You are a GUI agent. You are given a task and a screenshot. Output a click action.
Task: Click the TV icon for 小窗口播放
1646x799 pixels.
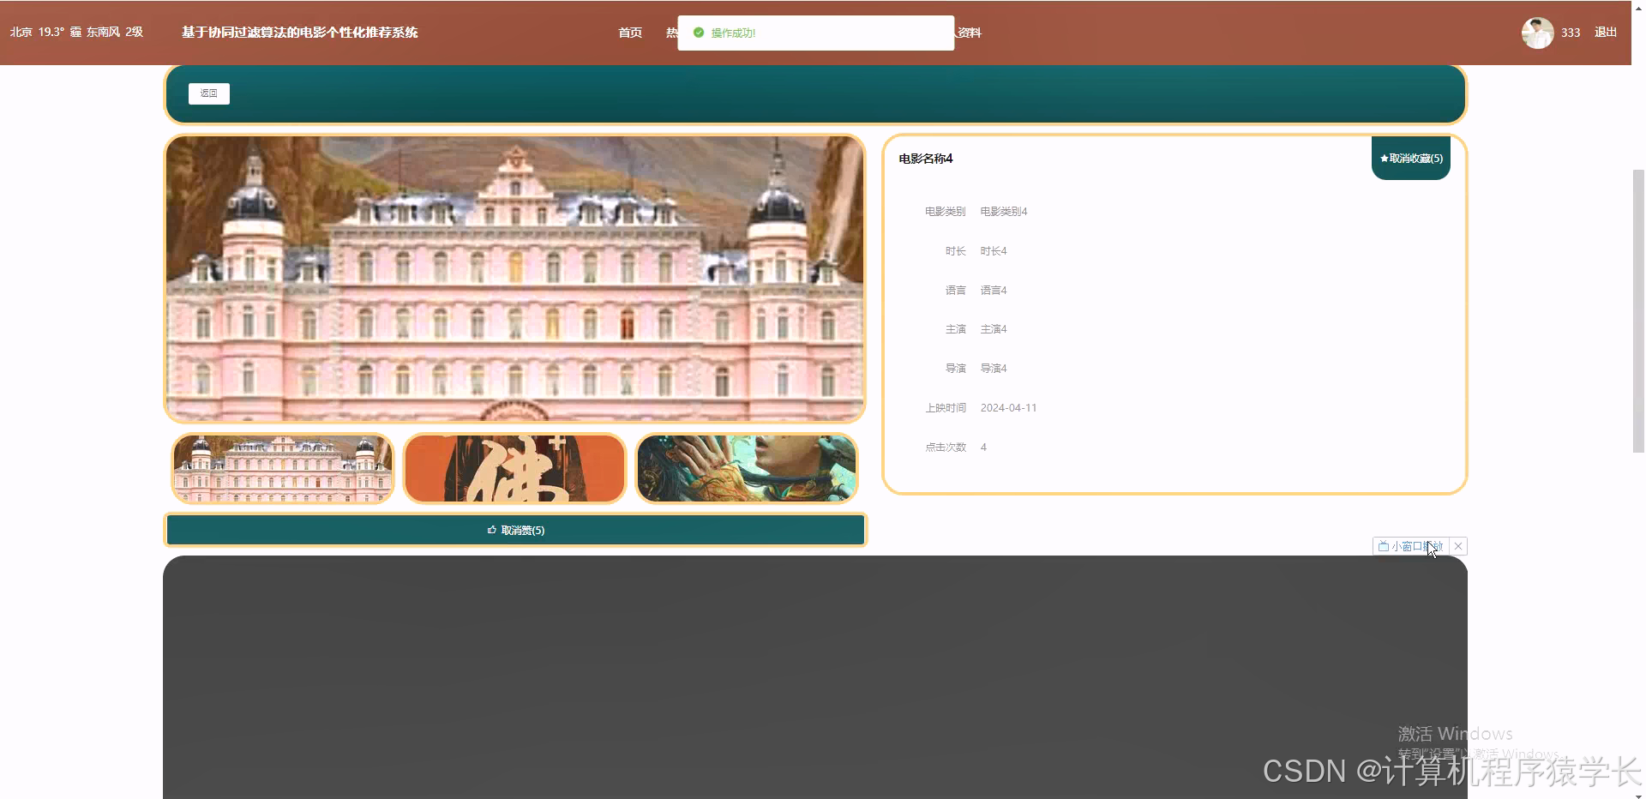1384,546
